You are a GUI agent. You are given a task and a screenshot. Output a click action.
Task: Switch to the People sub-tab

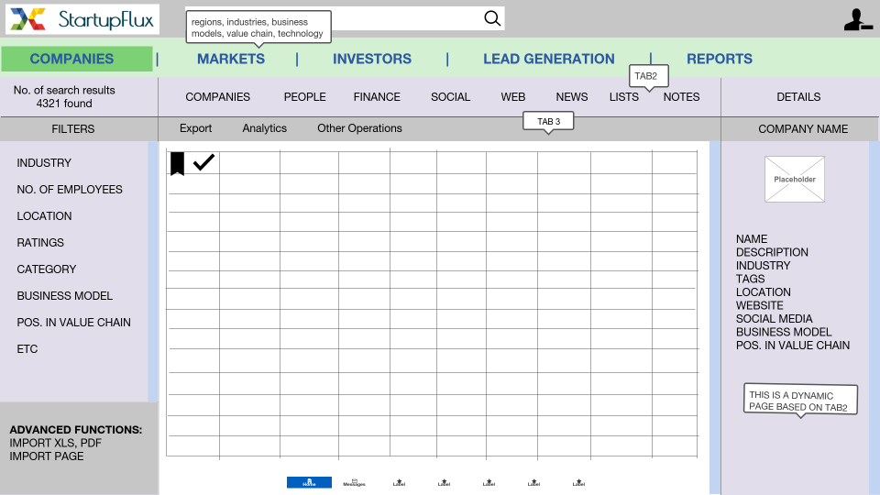coord(304,97)
